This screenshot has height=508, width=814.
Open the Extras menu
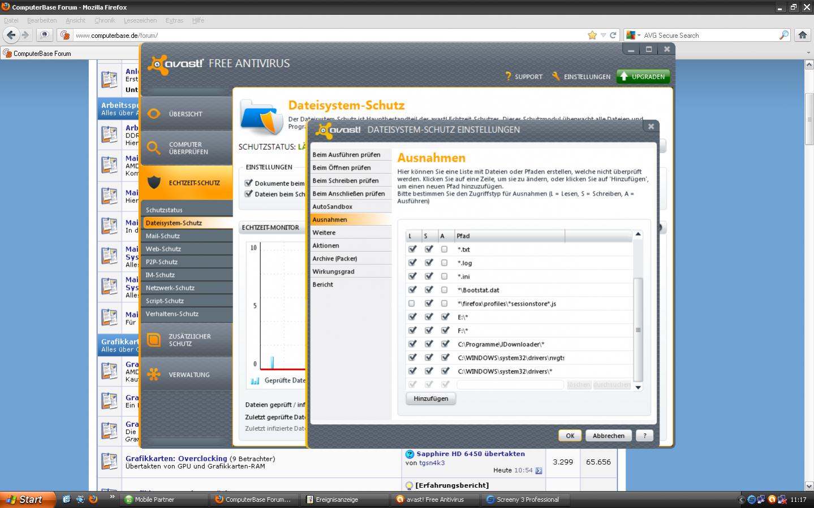coord(174,20)
